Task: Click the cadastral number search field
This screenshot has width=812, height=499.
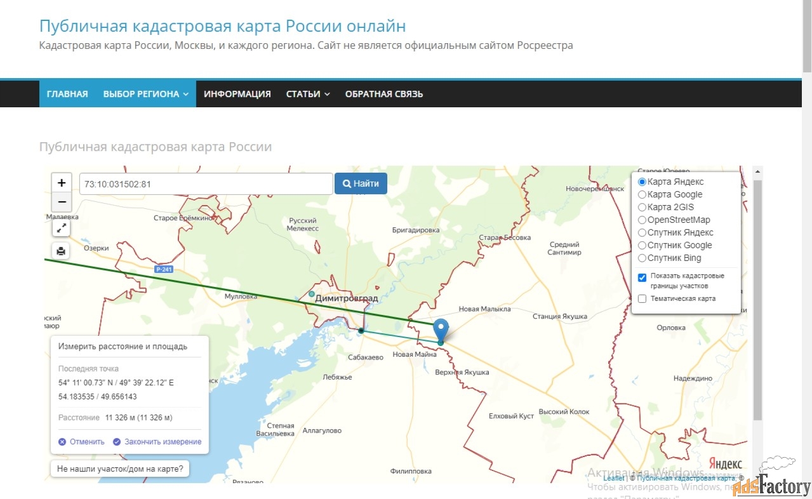Action: (206, 184)
